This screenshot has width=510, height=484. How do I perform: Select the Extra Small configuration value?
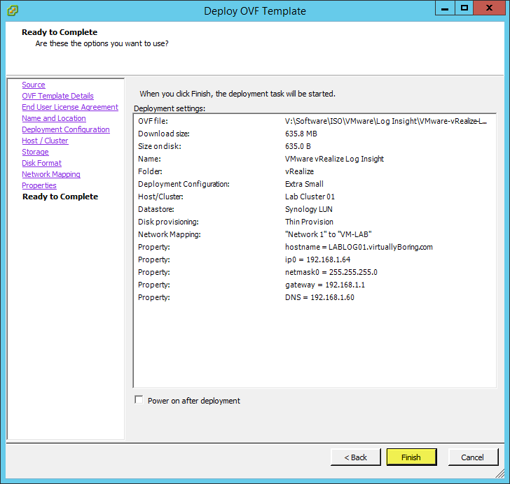[x=304, y=184]
